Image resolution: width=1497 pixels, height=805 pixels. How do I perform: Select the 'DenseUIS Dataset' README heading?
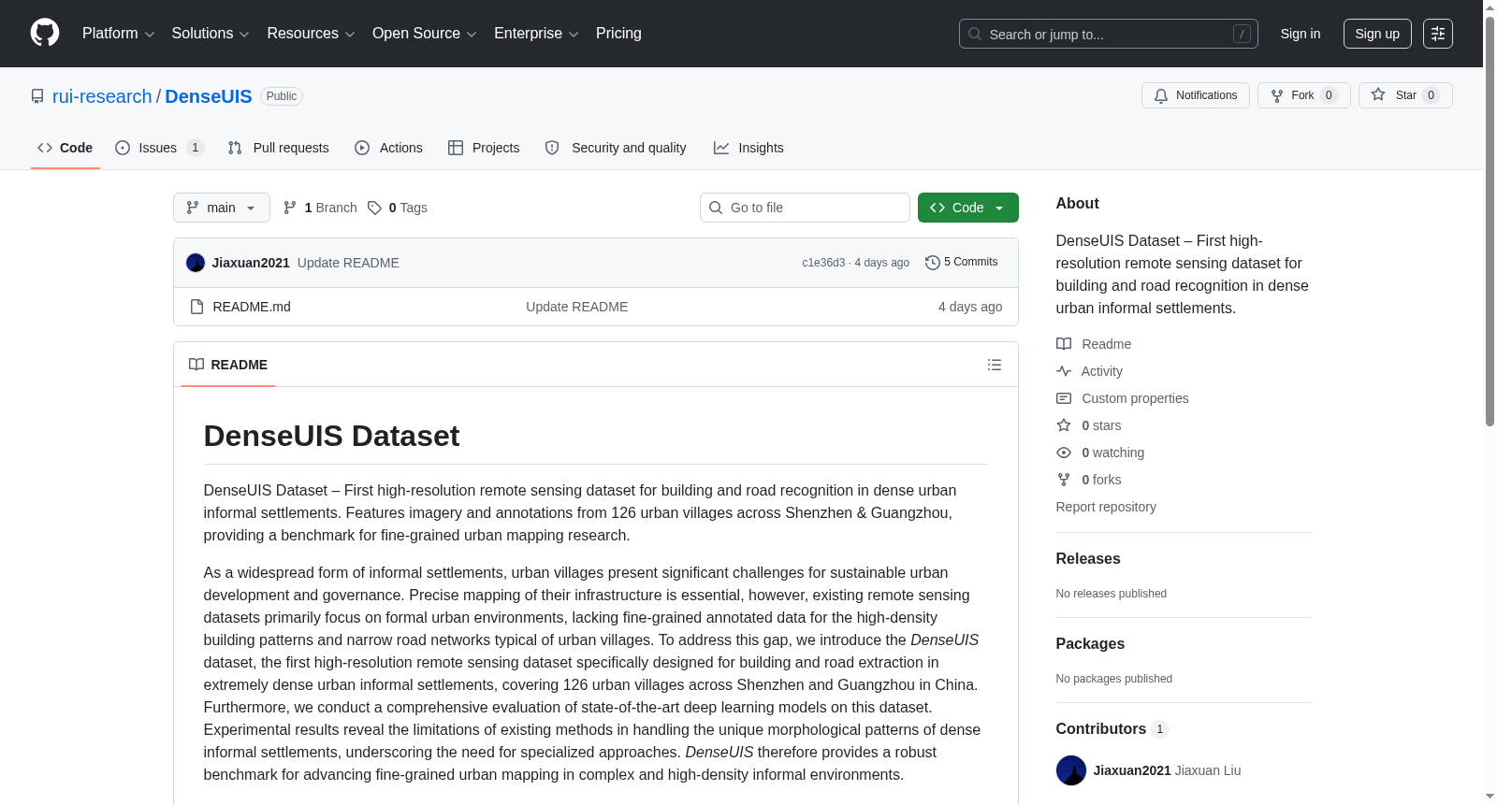point(331,436)
